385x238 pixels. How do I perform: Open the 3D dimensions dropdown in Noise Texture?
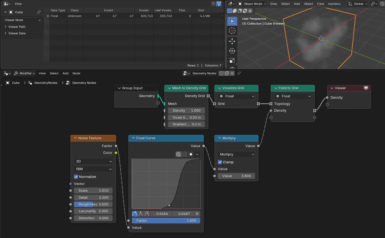(x=93, y=161)
